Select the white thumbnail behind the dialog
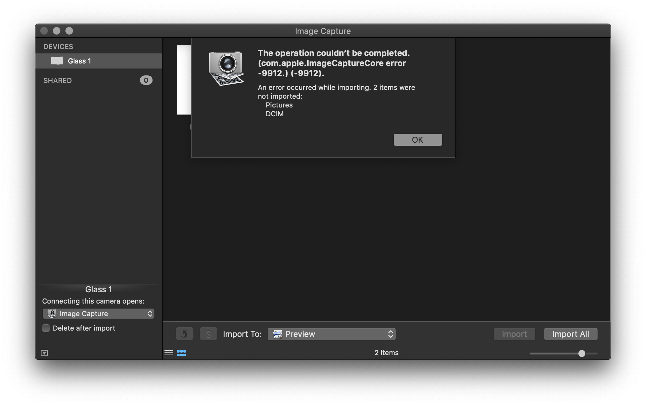The height and width of the screenshot is (406, 646). tap(184, 80)
